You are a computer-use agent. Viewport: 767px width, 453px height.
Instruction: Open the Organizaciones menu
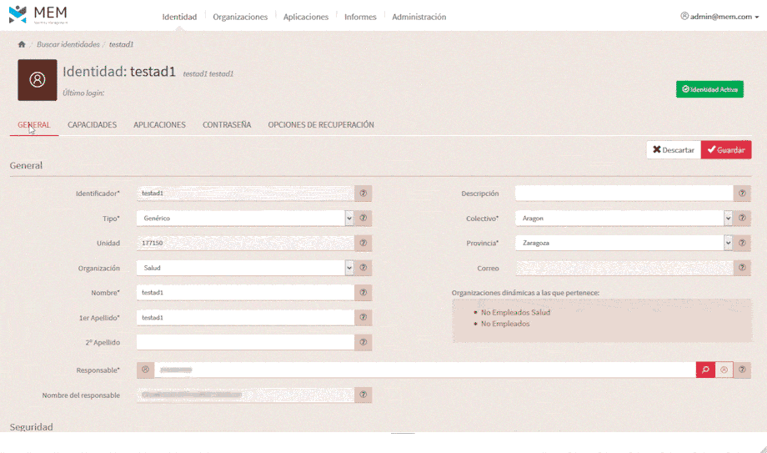point(240,17)
